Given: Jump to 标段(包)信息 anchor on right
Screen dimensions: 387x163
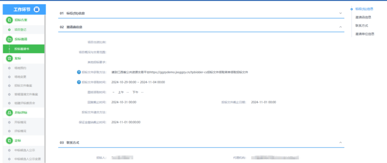Looking at the screenshot, I should [364, 9].
